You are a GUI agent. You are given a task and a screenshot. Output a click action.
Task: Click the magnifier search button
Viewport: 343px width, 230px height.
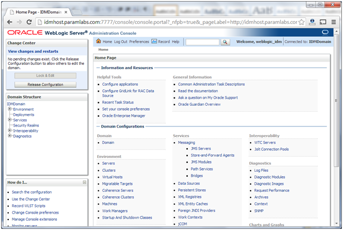tap(225, 42)
